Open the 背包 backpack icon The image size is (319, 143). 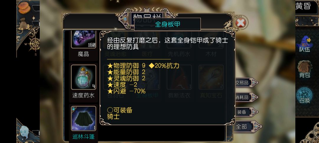pos(305,69)
